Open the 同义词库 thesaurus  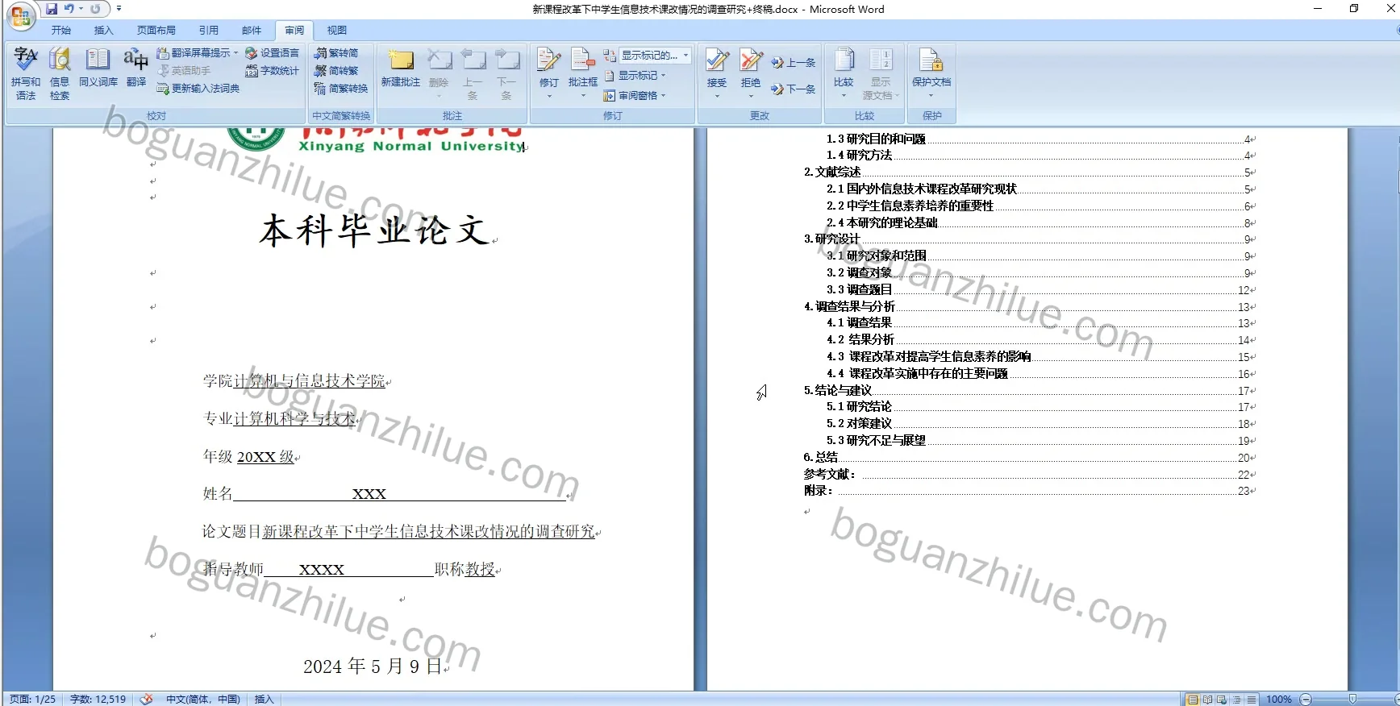click(98, 68)
